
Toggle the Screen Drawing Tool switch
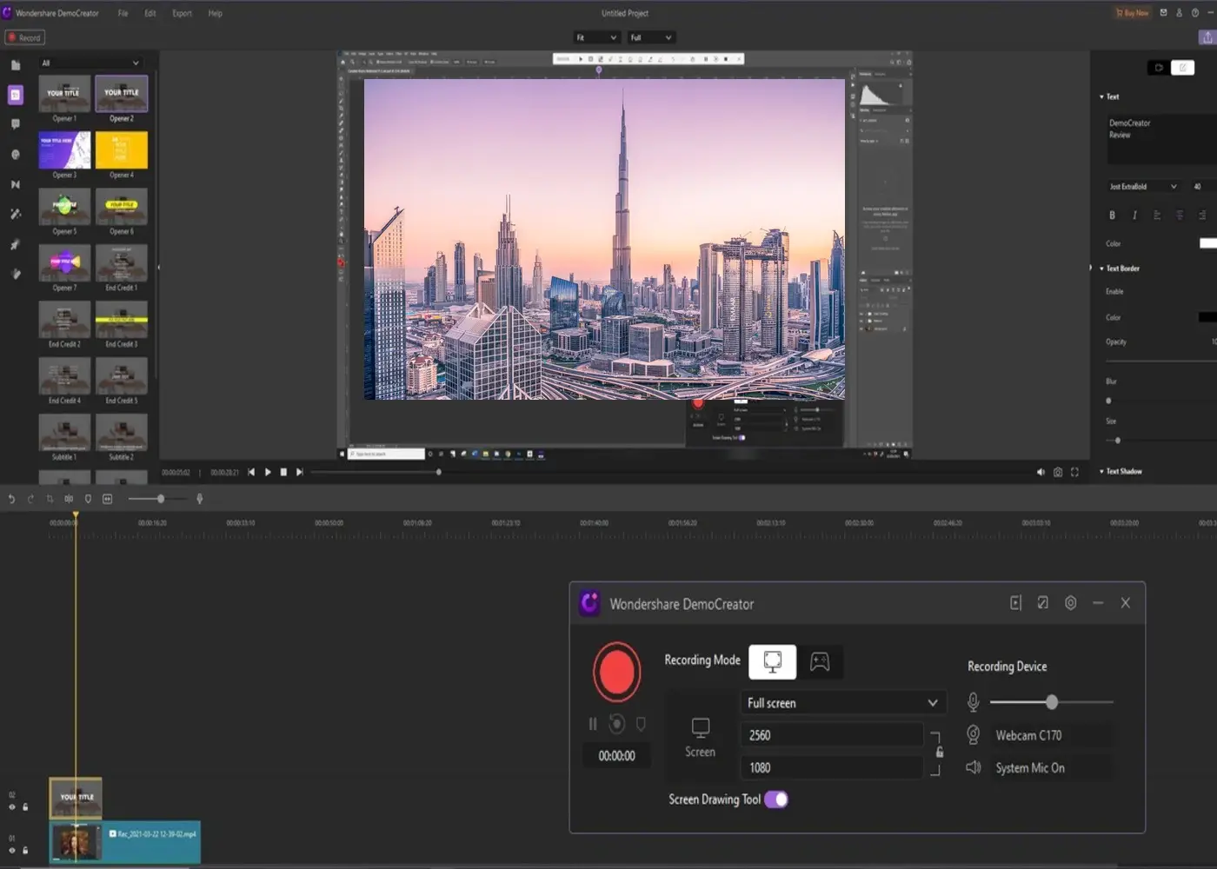[x=776, y=799]
